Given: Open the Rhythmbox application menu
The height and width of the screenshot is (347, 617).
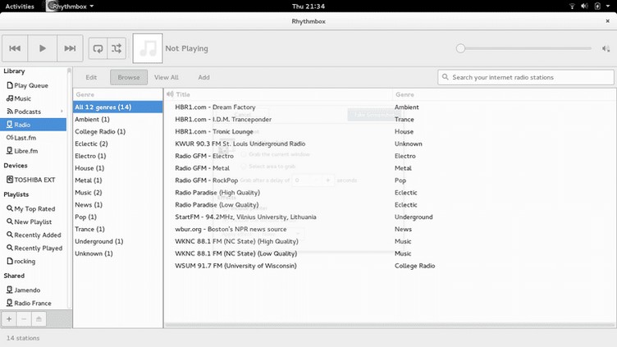Looking at the screenshot, I should [x=70, y=7].
